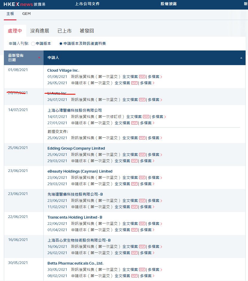Viewport: 248px width, 281px height.
Task: Switch to the GEM tab
Action: point(26,14)
